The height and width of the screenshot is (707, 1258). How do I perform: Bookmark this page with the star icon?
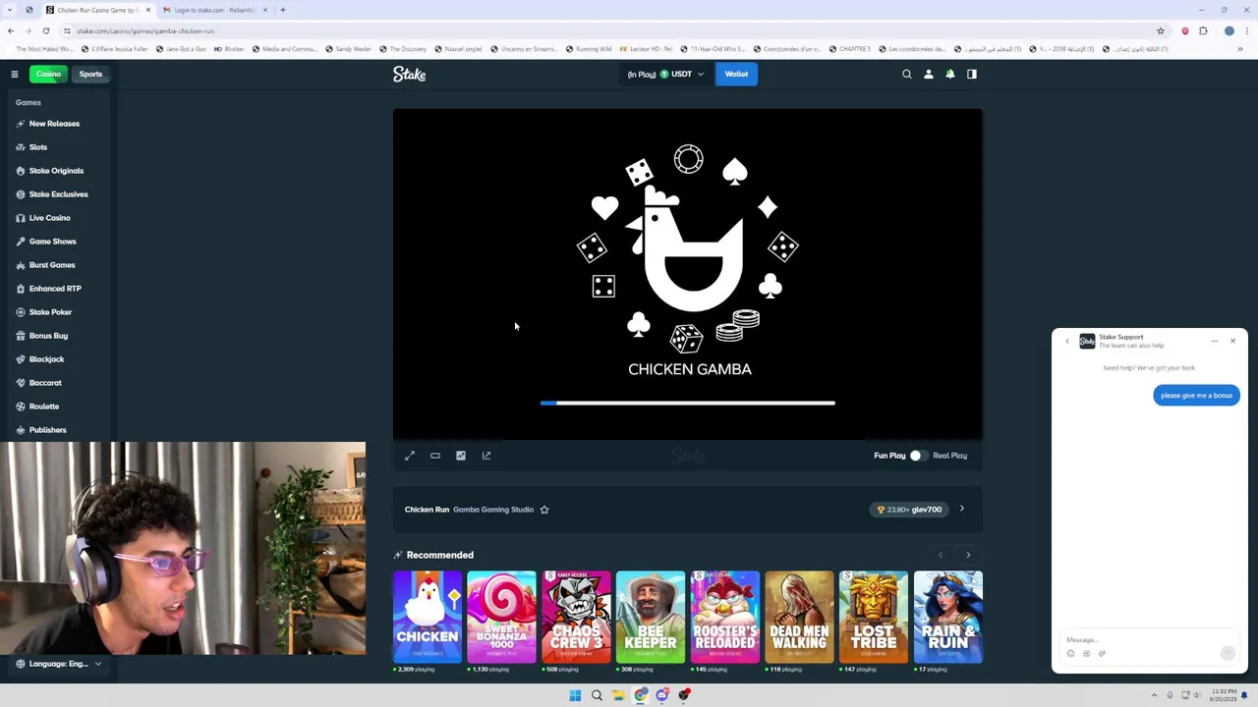[1161, 30]
